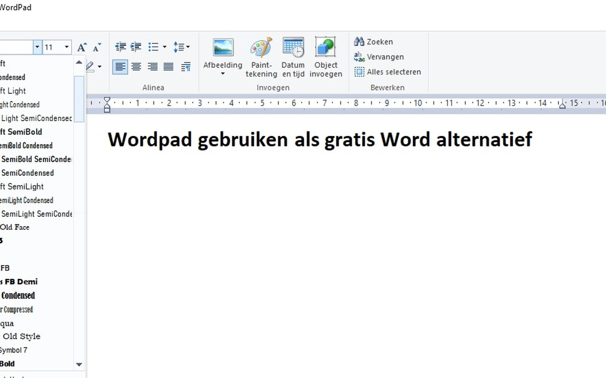Click the font size field showing 11
The height and width of the screenshot is (378, 606).
(53, 47)
